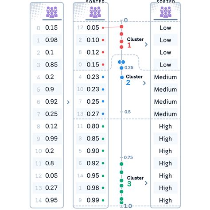
Task: Click the Cluster 3 label
Action: click(x=135, y=181)
